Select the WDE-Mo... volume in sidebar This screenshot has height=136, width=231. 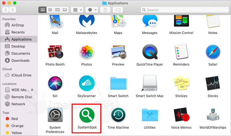pyautogui.click(x=19, y=90)
